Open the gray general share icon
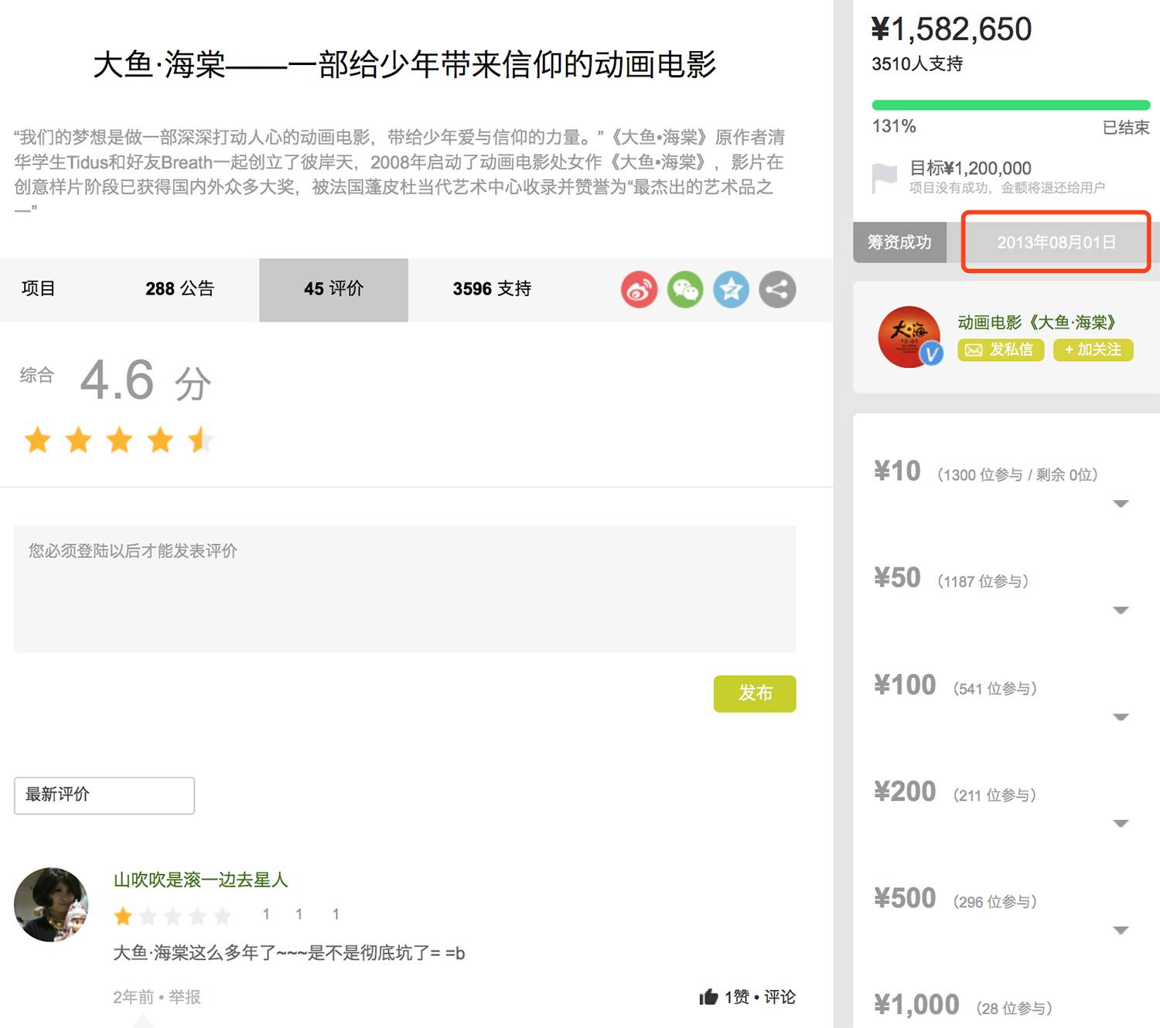This screenshot has width=1160, height=1028. click(x=777, y=290)
